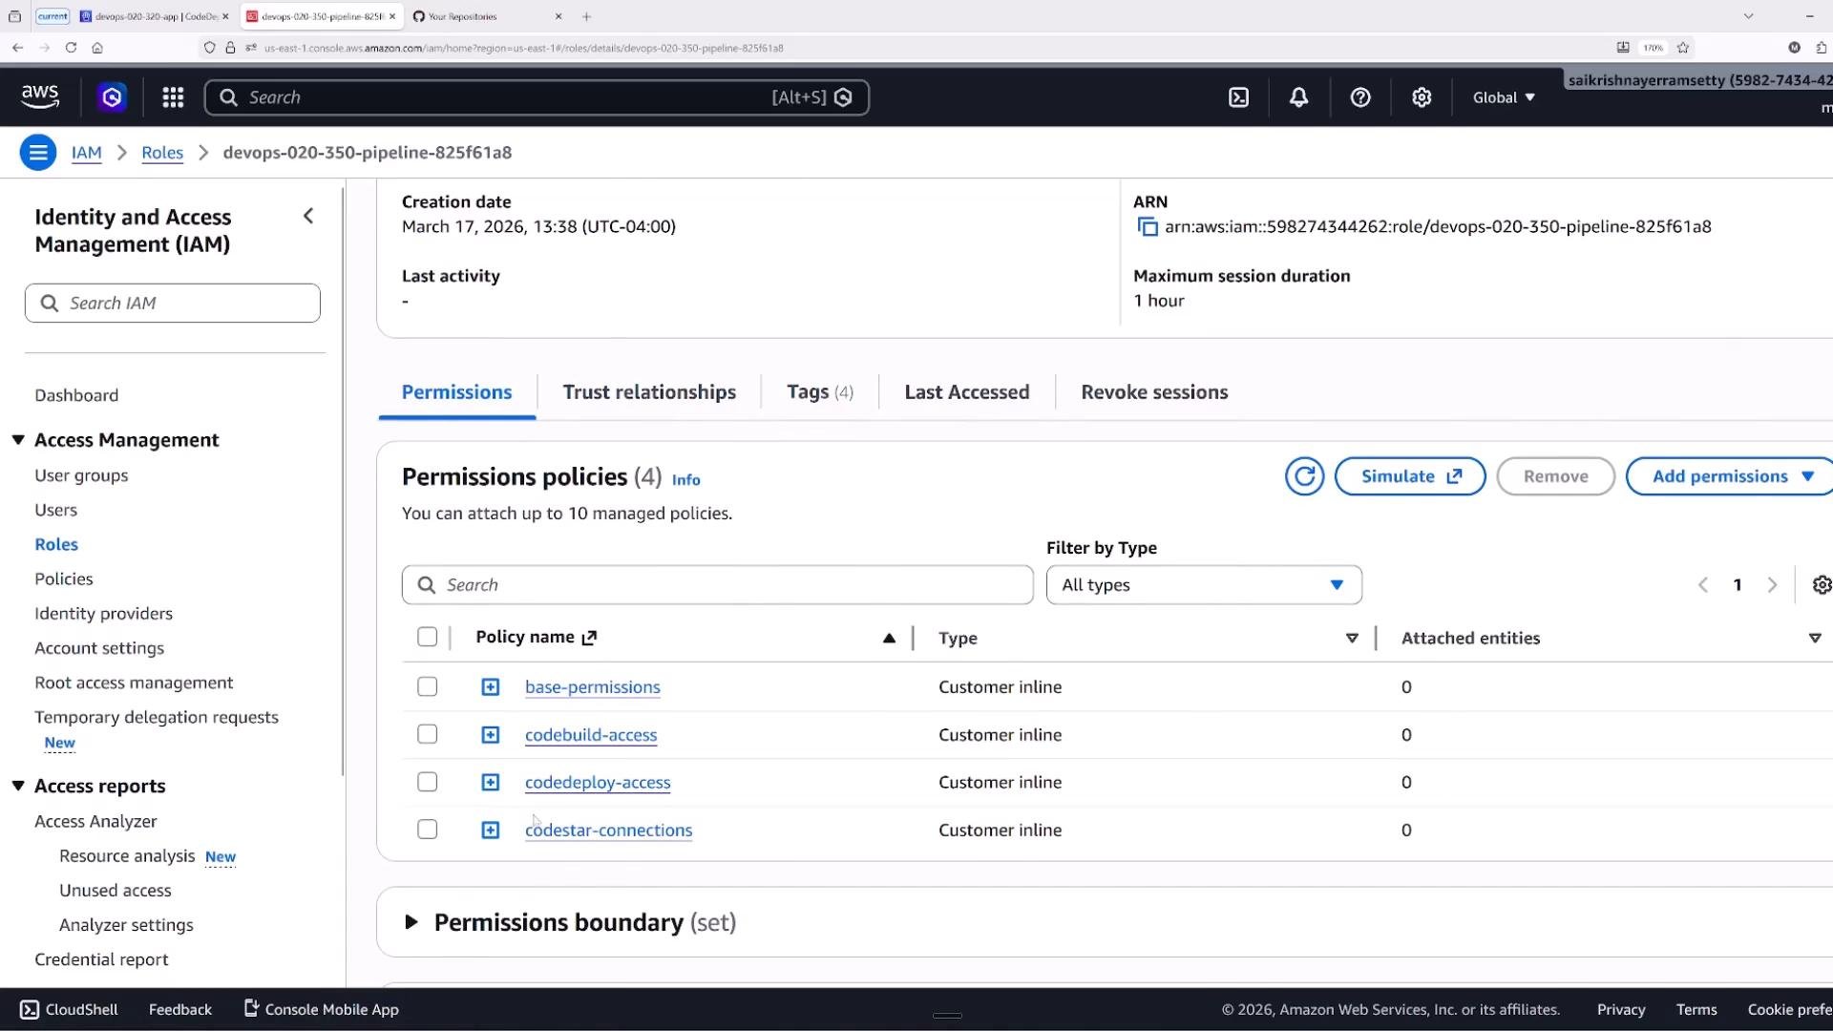Open the Tags tab
1833x1031 pixels.
click(x=820, y=392)
